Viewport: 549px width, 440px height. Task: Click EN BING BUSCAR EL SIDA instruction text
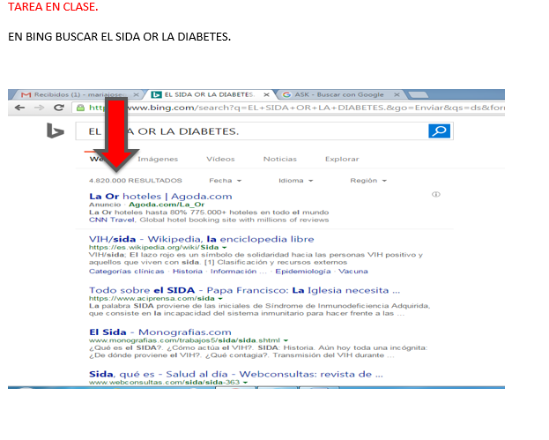(x=119, y=37)
